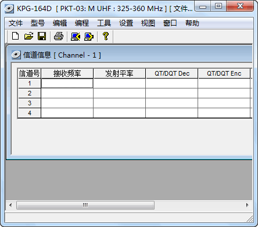Save data with the floppy disk icon
The height and width of the screenshot is (227, 258).
click(42, 36)
